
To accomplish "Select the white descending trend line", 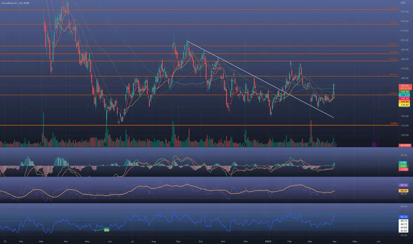I will 260,79.
